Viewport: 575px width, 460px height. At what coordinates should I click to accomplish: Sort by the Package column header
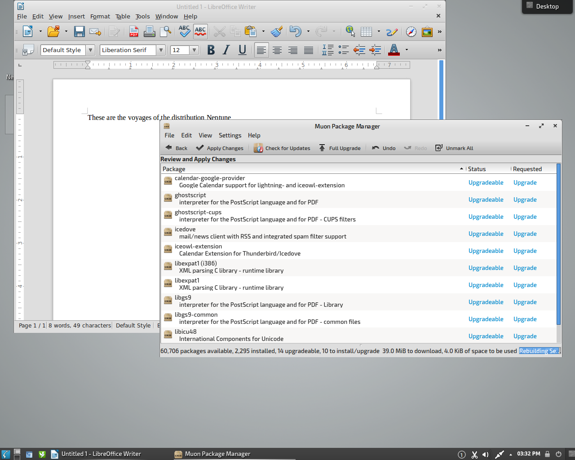313,169
